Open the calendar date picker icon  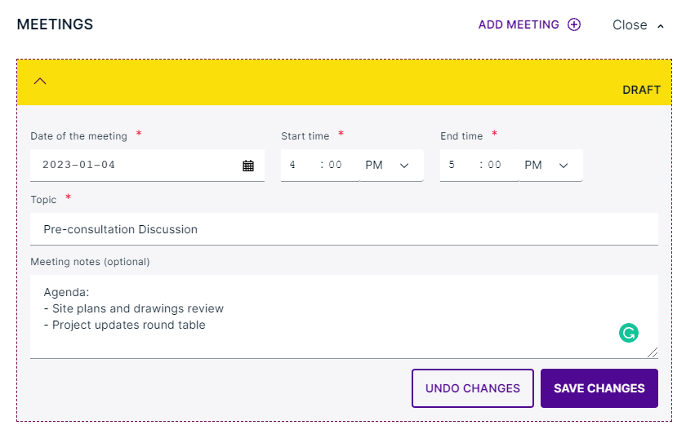point(248,165)
